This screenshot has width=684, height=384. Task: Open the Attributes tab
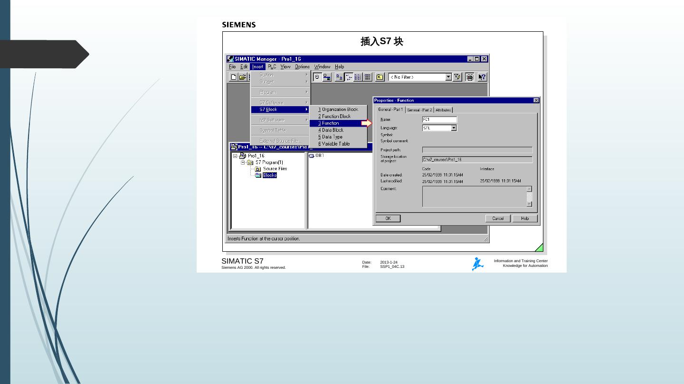443,110
